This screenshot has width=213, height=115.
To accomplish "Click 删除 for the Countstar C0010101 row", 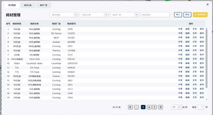I will pos(202,63).
